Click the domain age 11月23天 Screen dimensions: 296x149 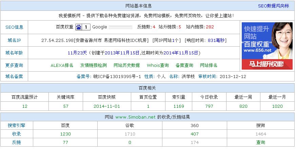point(77,53)
